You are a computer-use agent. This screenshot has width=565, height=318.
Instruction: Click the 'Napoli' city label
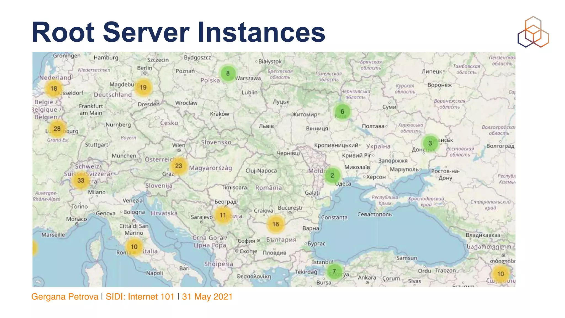pos(154,273)
